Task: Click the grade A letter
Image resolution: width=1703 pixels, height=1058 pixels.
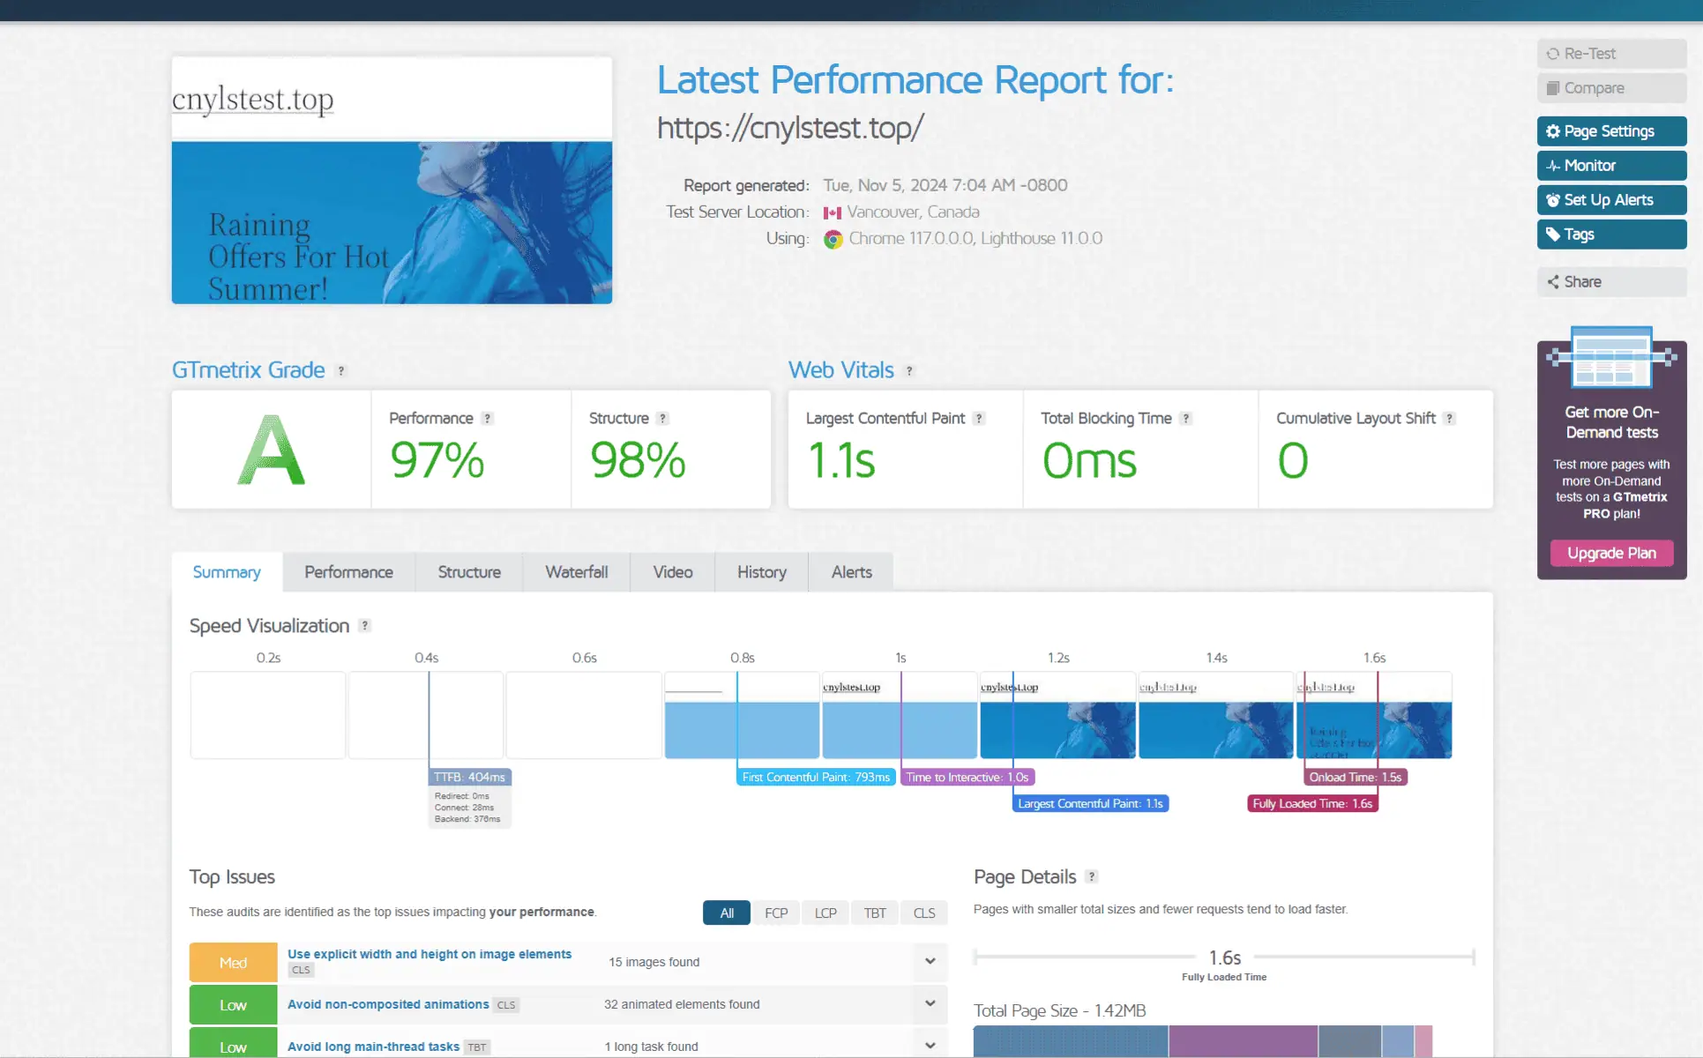Action: pos(271,450)
